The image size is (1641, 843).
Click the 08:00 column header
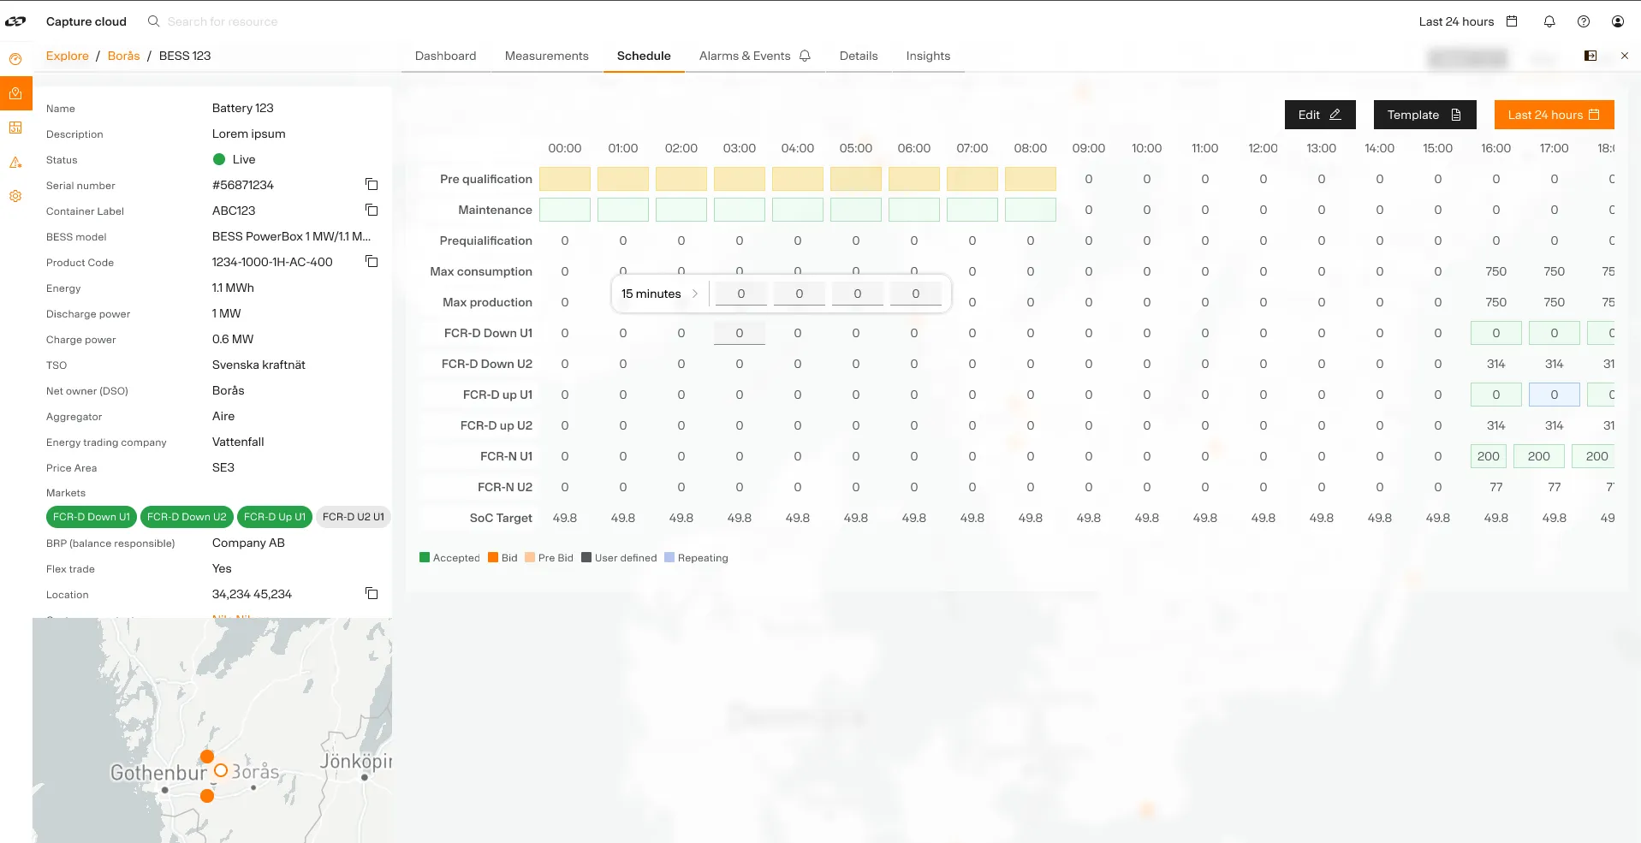tap(1031, 148)
